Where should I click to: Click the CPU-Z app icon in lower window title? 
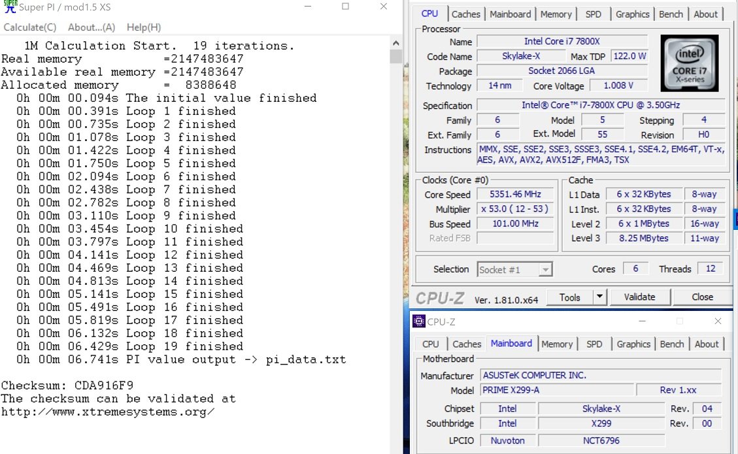click(x=418, y=321)
